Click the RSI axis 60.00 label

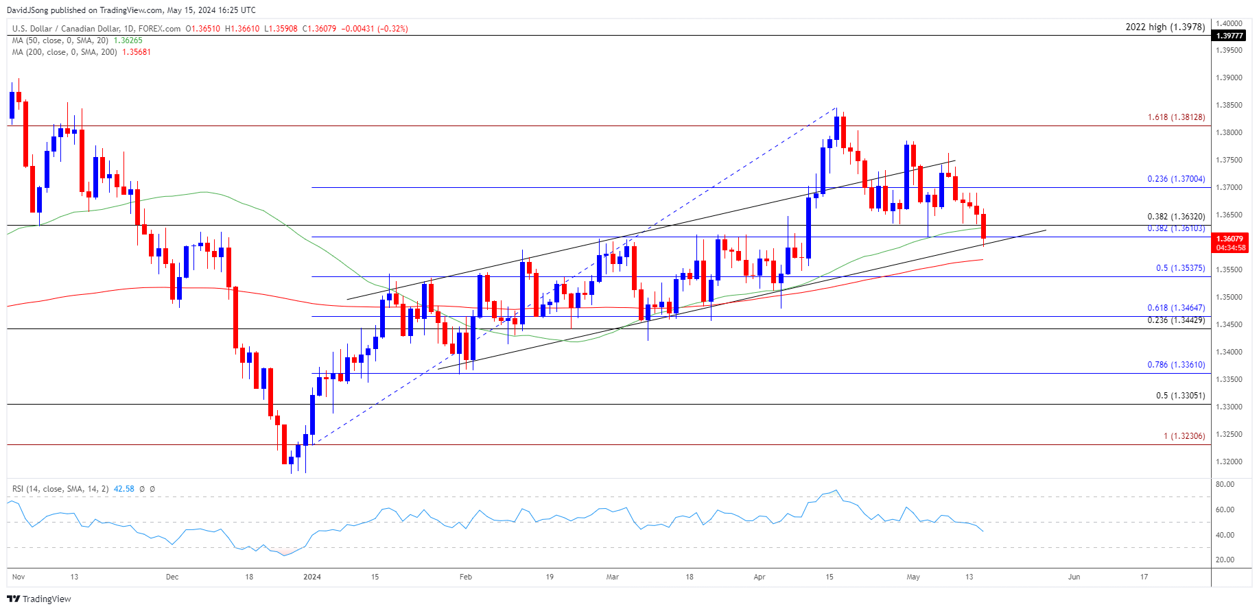(1225, 510)
